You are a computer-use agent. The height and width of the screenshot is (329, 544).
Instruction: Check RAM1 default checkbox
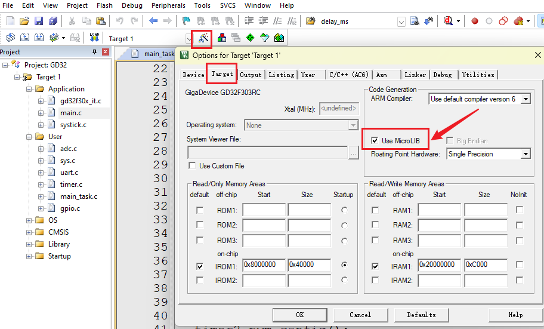pyautogui.click(x=375, y=210)
